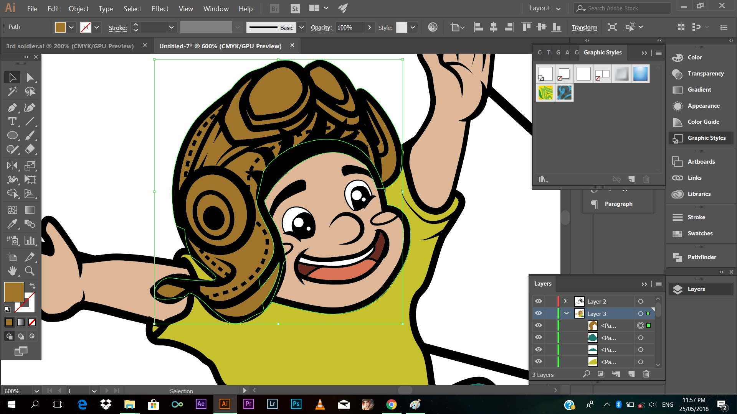Open the Transform panel link

point(584,27)
